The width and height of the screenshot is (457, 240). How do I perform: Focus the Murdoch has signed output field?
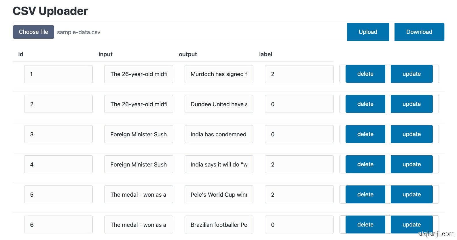click(219, 74)
